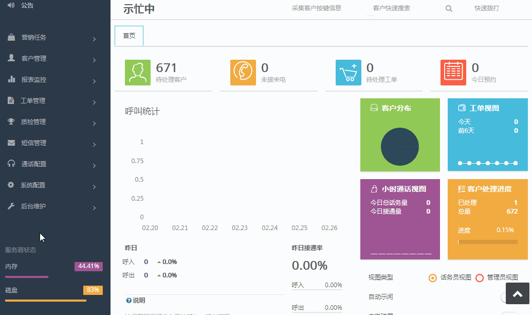
Task: Open the 公告 menu item
Action: pos(27,5)
